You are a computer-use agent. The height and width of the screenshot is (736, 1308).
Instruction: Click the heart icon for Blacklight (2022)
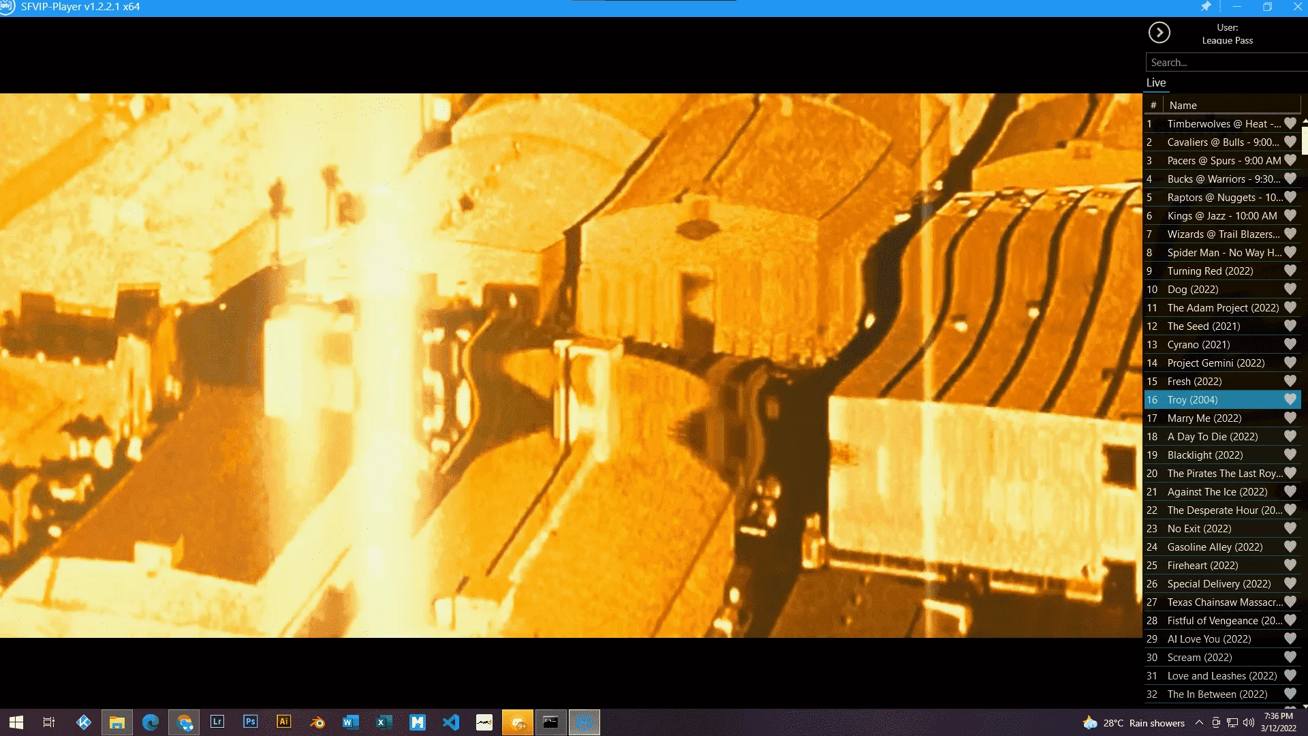pyautogui.click(x=1290, y=455)
